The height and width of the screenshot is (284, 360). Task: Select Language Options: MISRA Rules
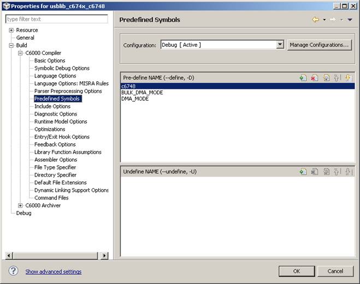pyautogui.click(x=72, y=83)
